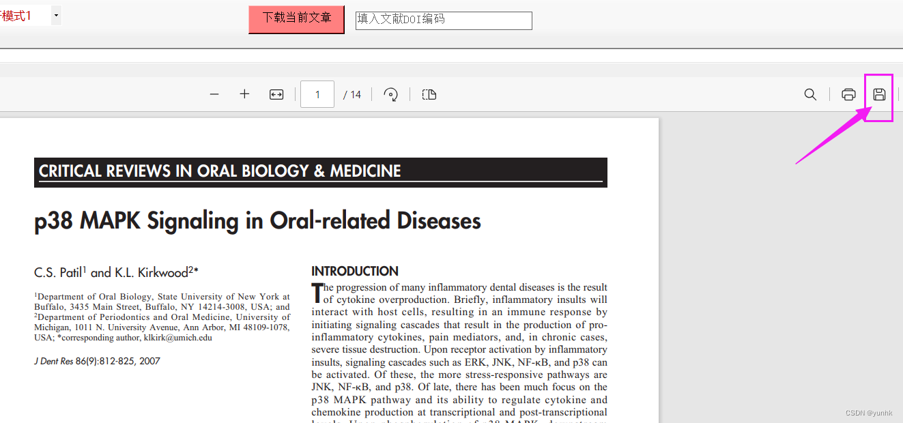Focus the 填入文献DOI编码 input field
903x423 pixels.
444,20
